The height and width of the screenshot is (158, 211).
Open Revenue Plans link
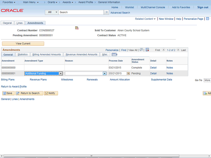coord(38,80)
